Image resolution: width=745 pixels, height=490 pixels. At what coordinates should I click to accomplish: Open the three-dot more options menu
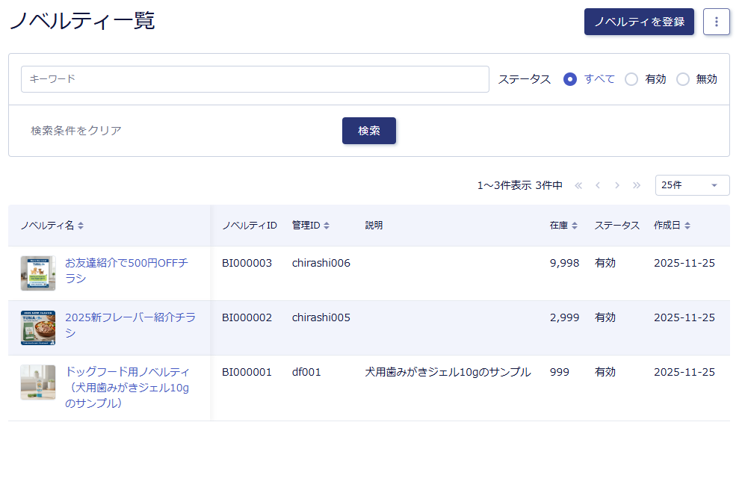[716, 22]
